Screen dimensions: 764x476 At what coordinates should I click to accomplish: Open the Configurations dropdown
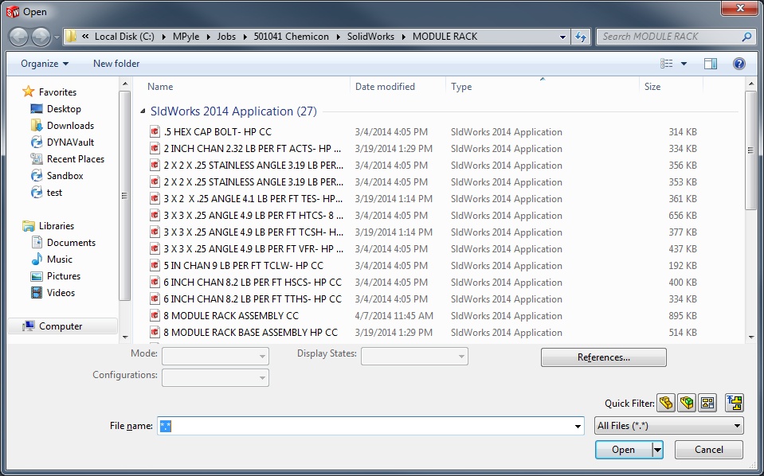[215, 377]
